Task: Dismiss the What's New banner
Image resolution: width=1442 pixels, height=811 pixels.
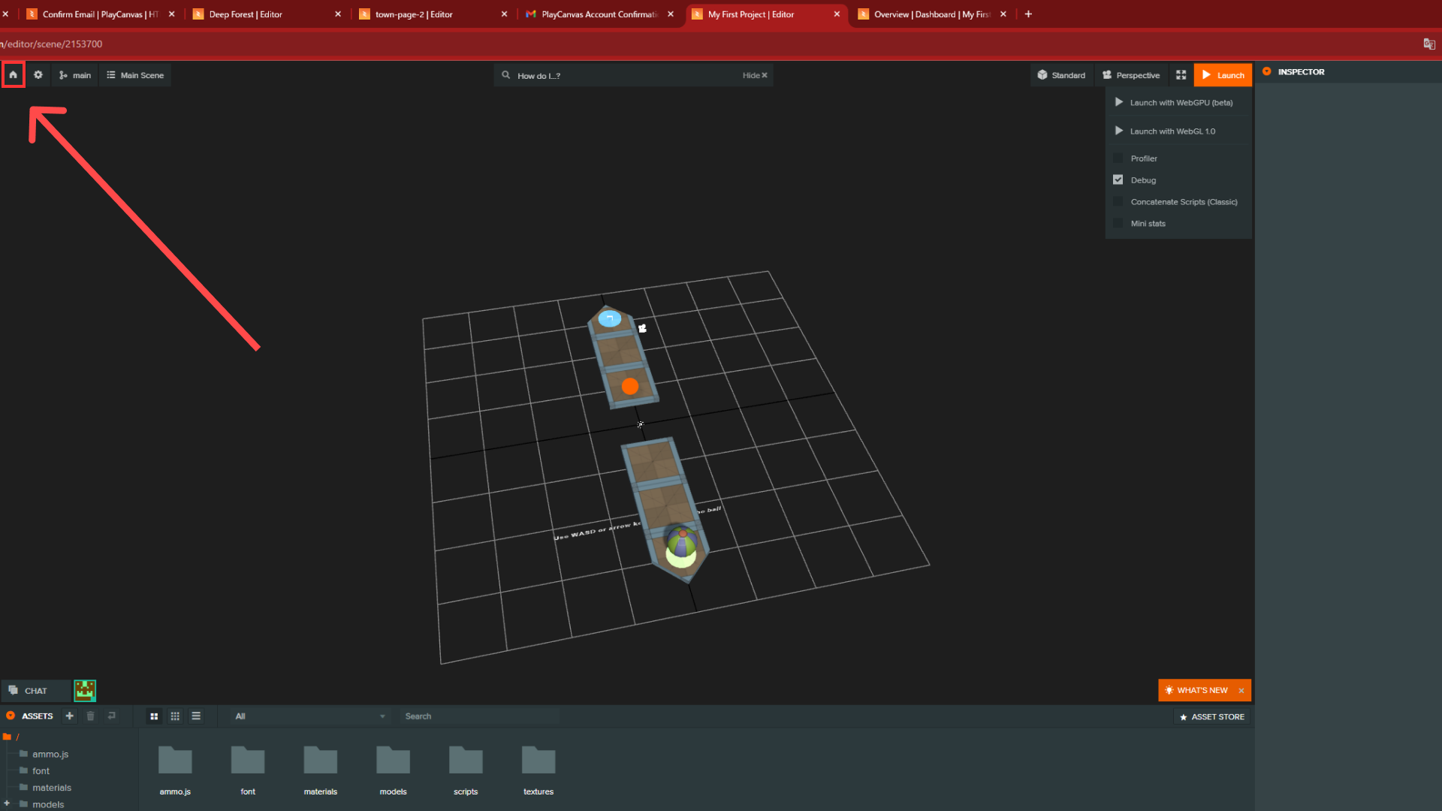Action: point(1241,691)
